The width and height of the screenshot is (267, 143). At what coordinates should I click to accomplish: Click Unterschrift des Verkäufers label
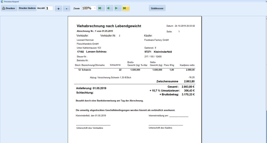[x=90, y=128]
